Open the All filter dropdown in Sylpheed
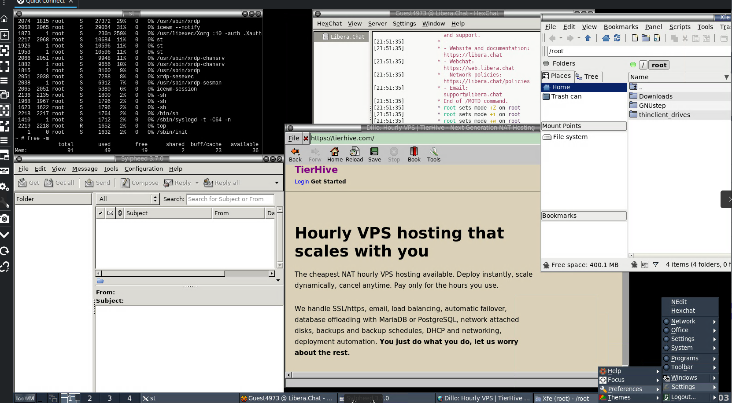 128,199
